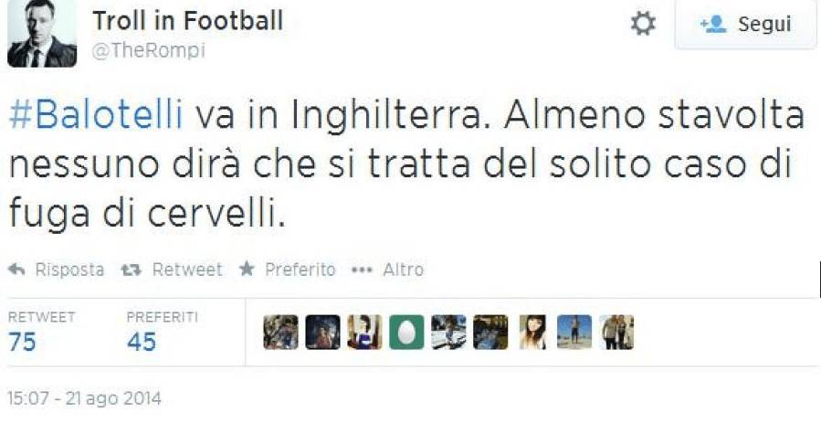The height and width of the screenshot is (434, 821).
Task: Click the add-person icon inside Segui
Action: [713, 24]
